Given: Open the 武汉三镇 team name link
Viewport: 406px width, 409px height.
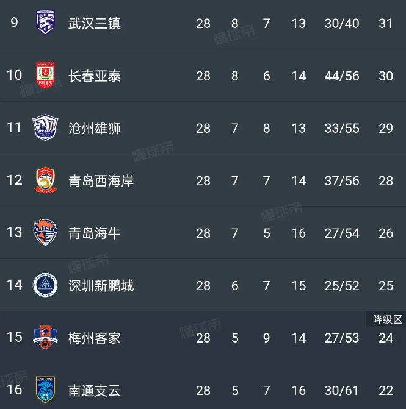Looking at the screenshot, I should pyautogui.click(x=94, y=24).
